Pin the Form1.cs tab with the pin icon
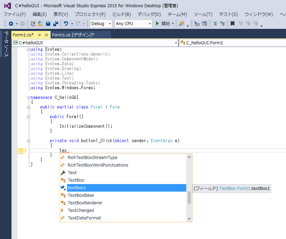 (39, 35)
